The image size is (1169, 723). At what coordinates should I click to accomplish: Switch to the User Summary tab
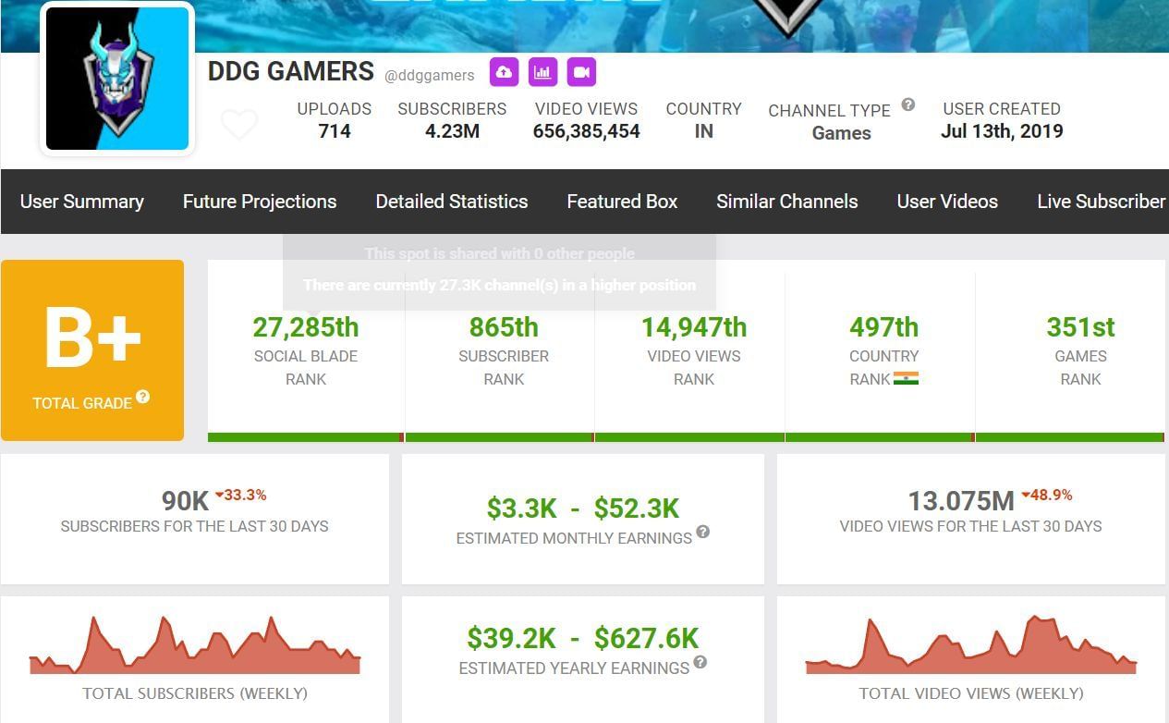pyautogui.click(x=81, y=201)
